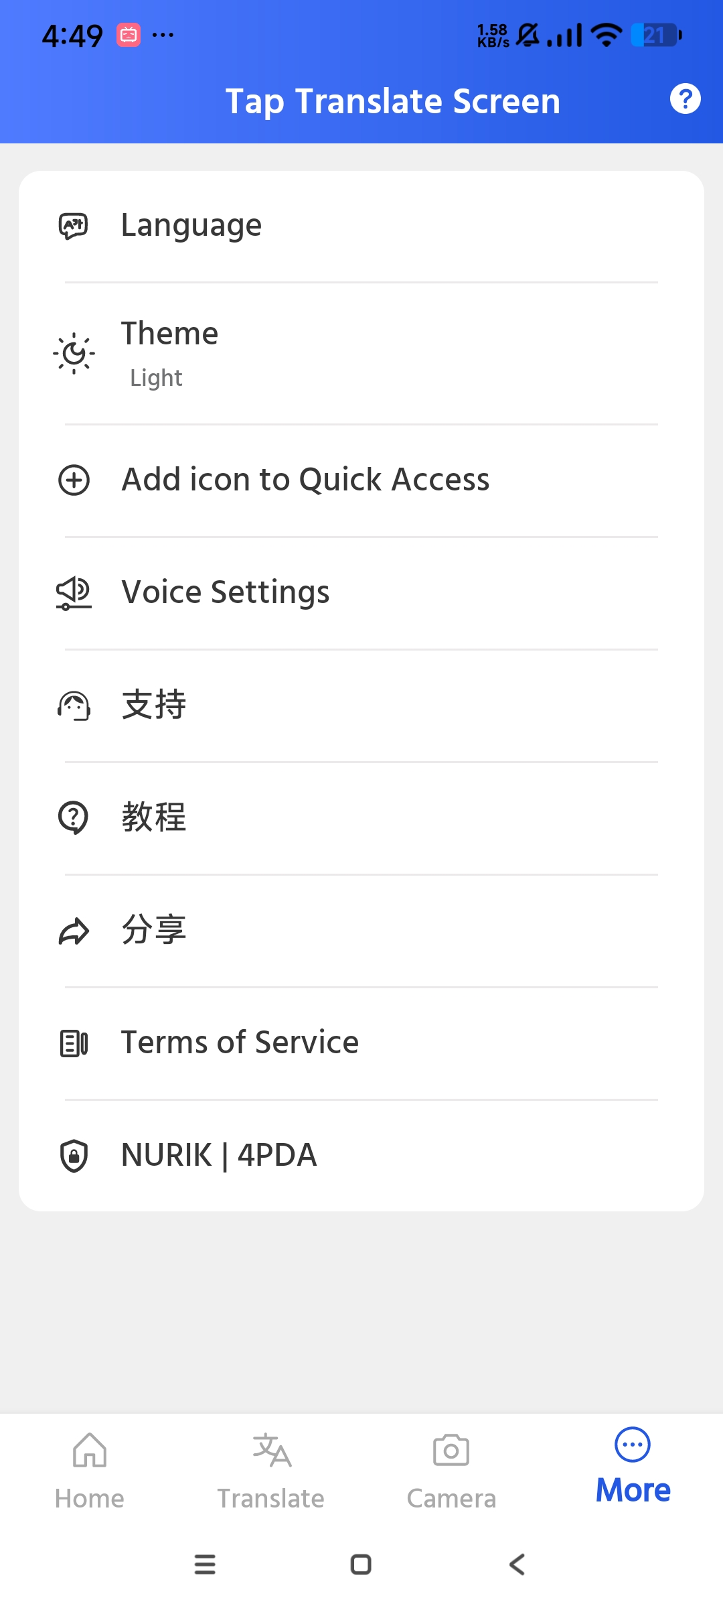Tap the plus circle Quick Access icon
This screenshot has width=723, height=1608.
[x=74, y=480]
